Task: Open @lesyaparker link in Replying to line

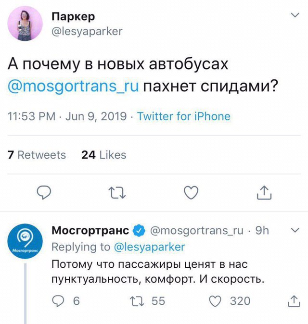Action: 149,247
